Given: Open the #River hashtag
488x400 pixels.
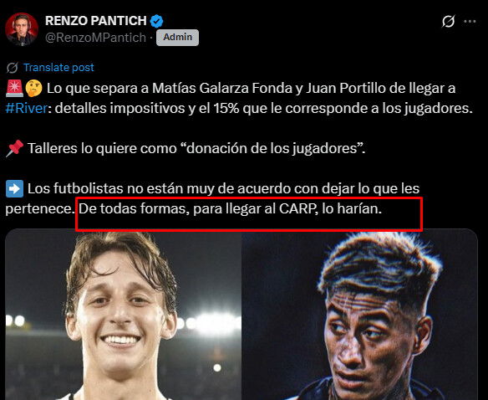Looking at the screenshot, I should click(x=27, y=108).
